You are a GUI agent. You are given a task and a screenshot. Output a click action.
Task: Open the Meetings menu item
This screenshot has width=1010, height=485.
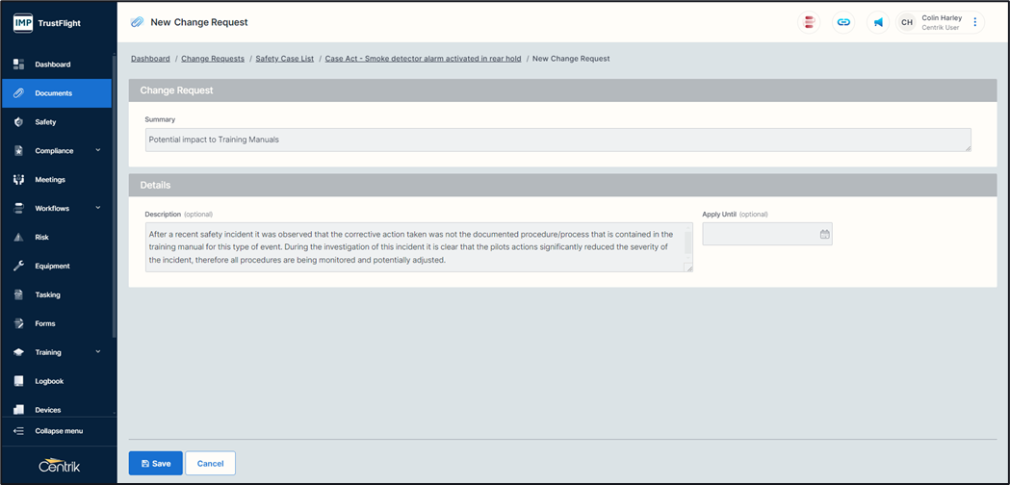(x=50, y=180)
